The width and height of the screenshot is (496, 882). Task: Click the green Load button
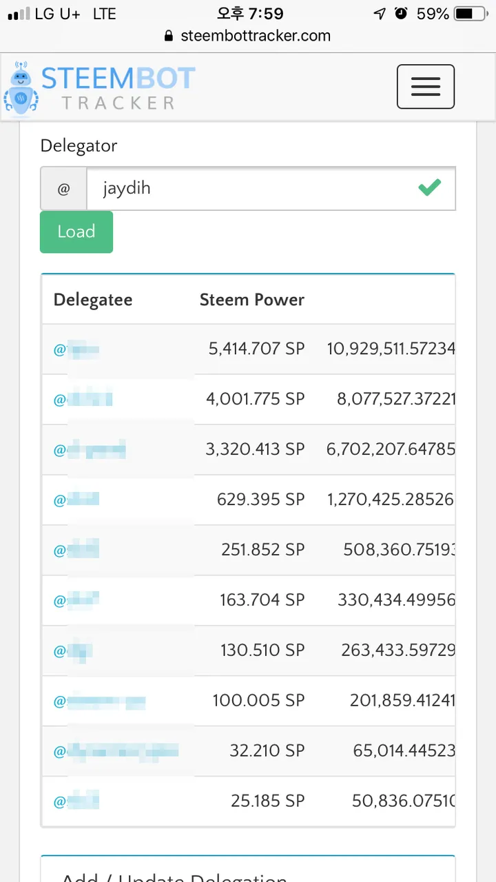(76, 232)
